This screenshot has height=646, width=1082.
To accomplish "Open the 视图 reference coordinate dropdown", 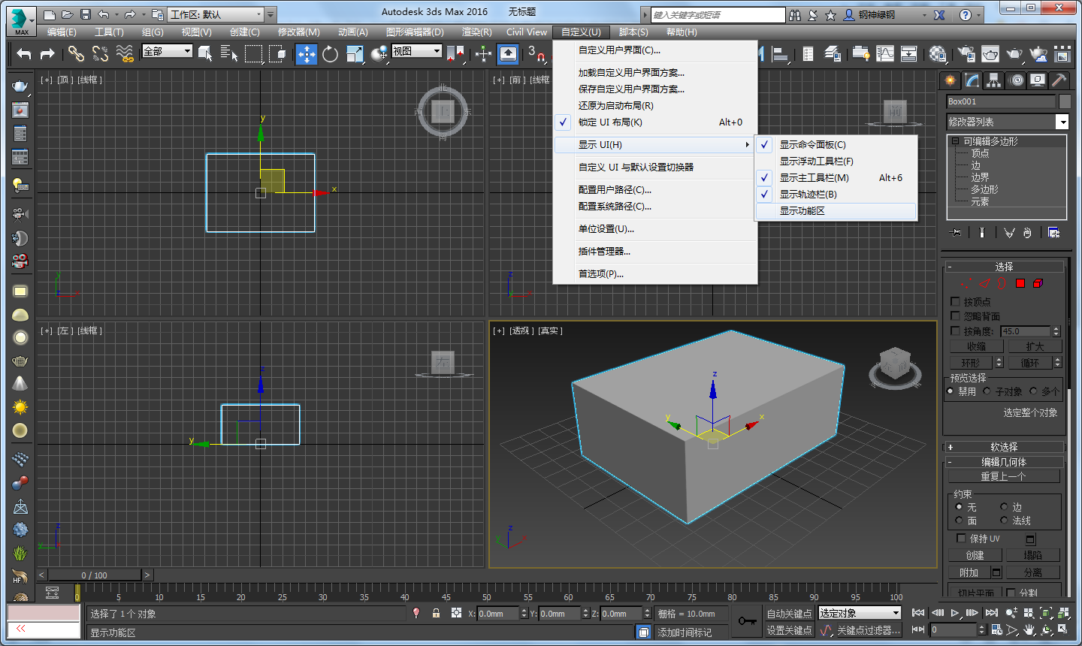I will [x=416, y=50].
